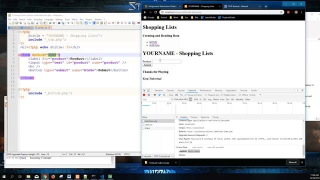Expand the download item chevron menu
The image size is (320, 180).
coord(175,162)
